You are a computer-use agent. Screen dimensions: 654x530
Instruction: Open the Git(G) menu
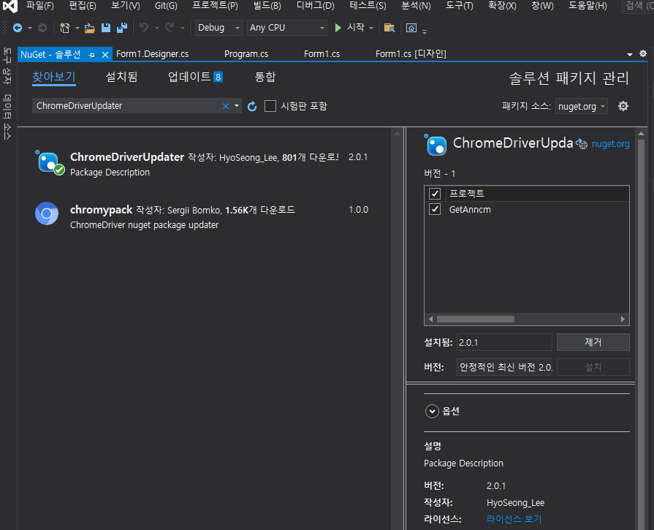166,6
